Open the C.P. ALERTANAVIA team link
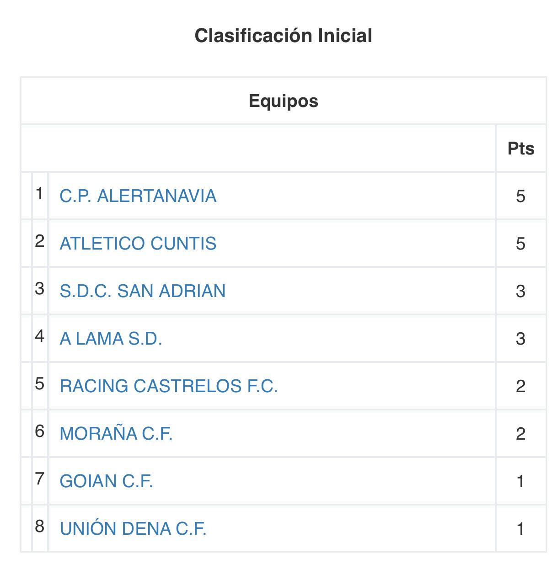 point(138,196)
